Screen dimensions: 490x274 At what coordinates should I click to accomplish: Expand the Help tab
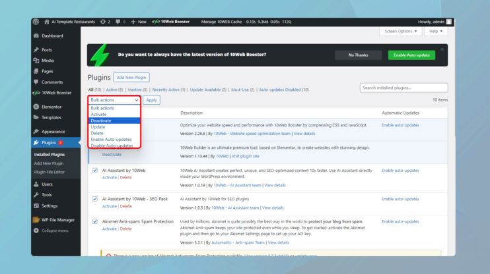click(x=435, y=31)
